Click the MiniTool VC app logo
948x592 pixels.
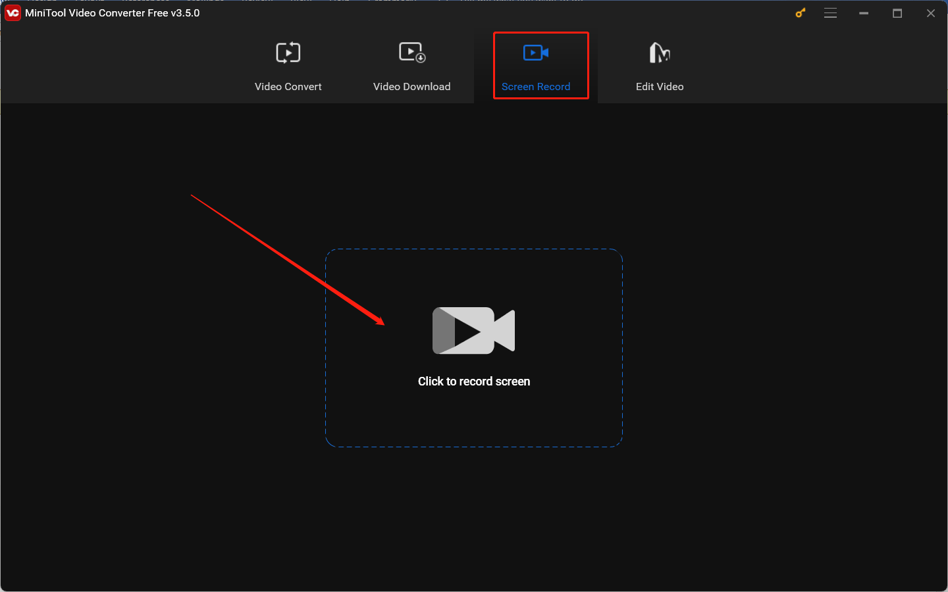pos(13,12)
